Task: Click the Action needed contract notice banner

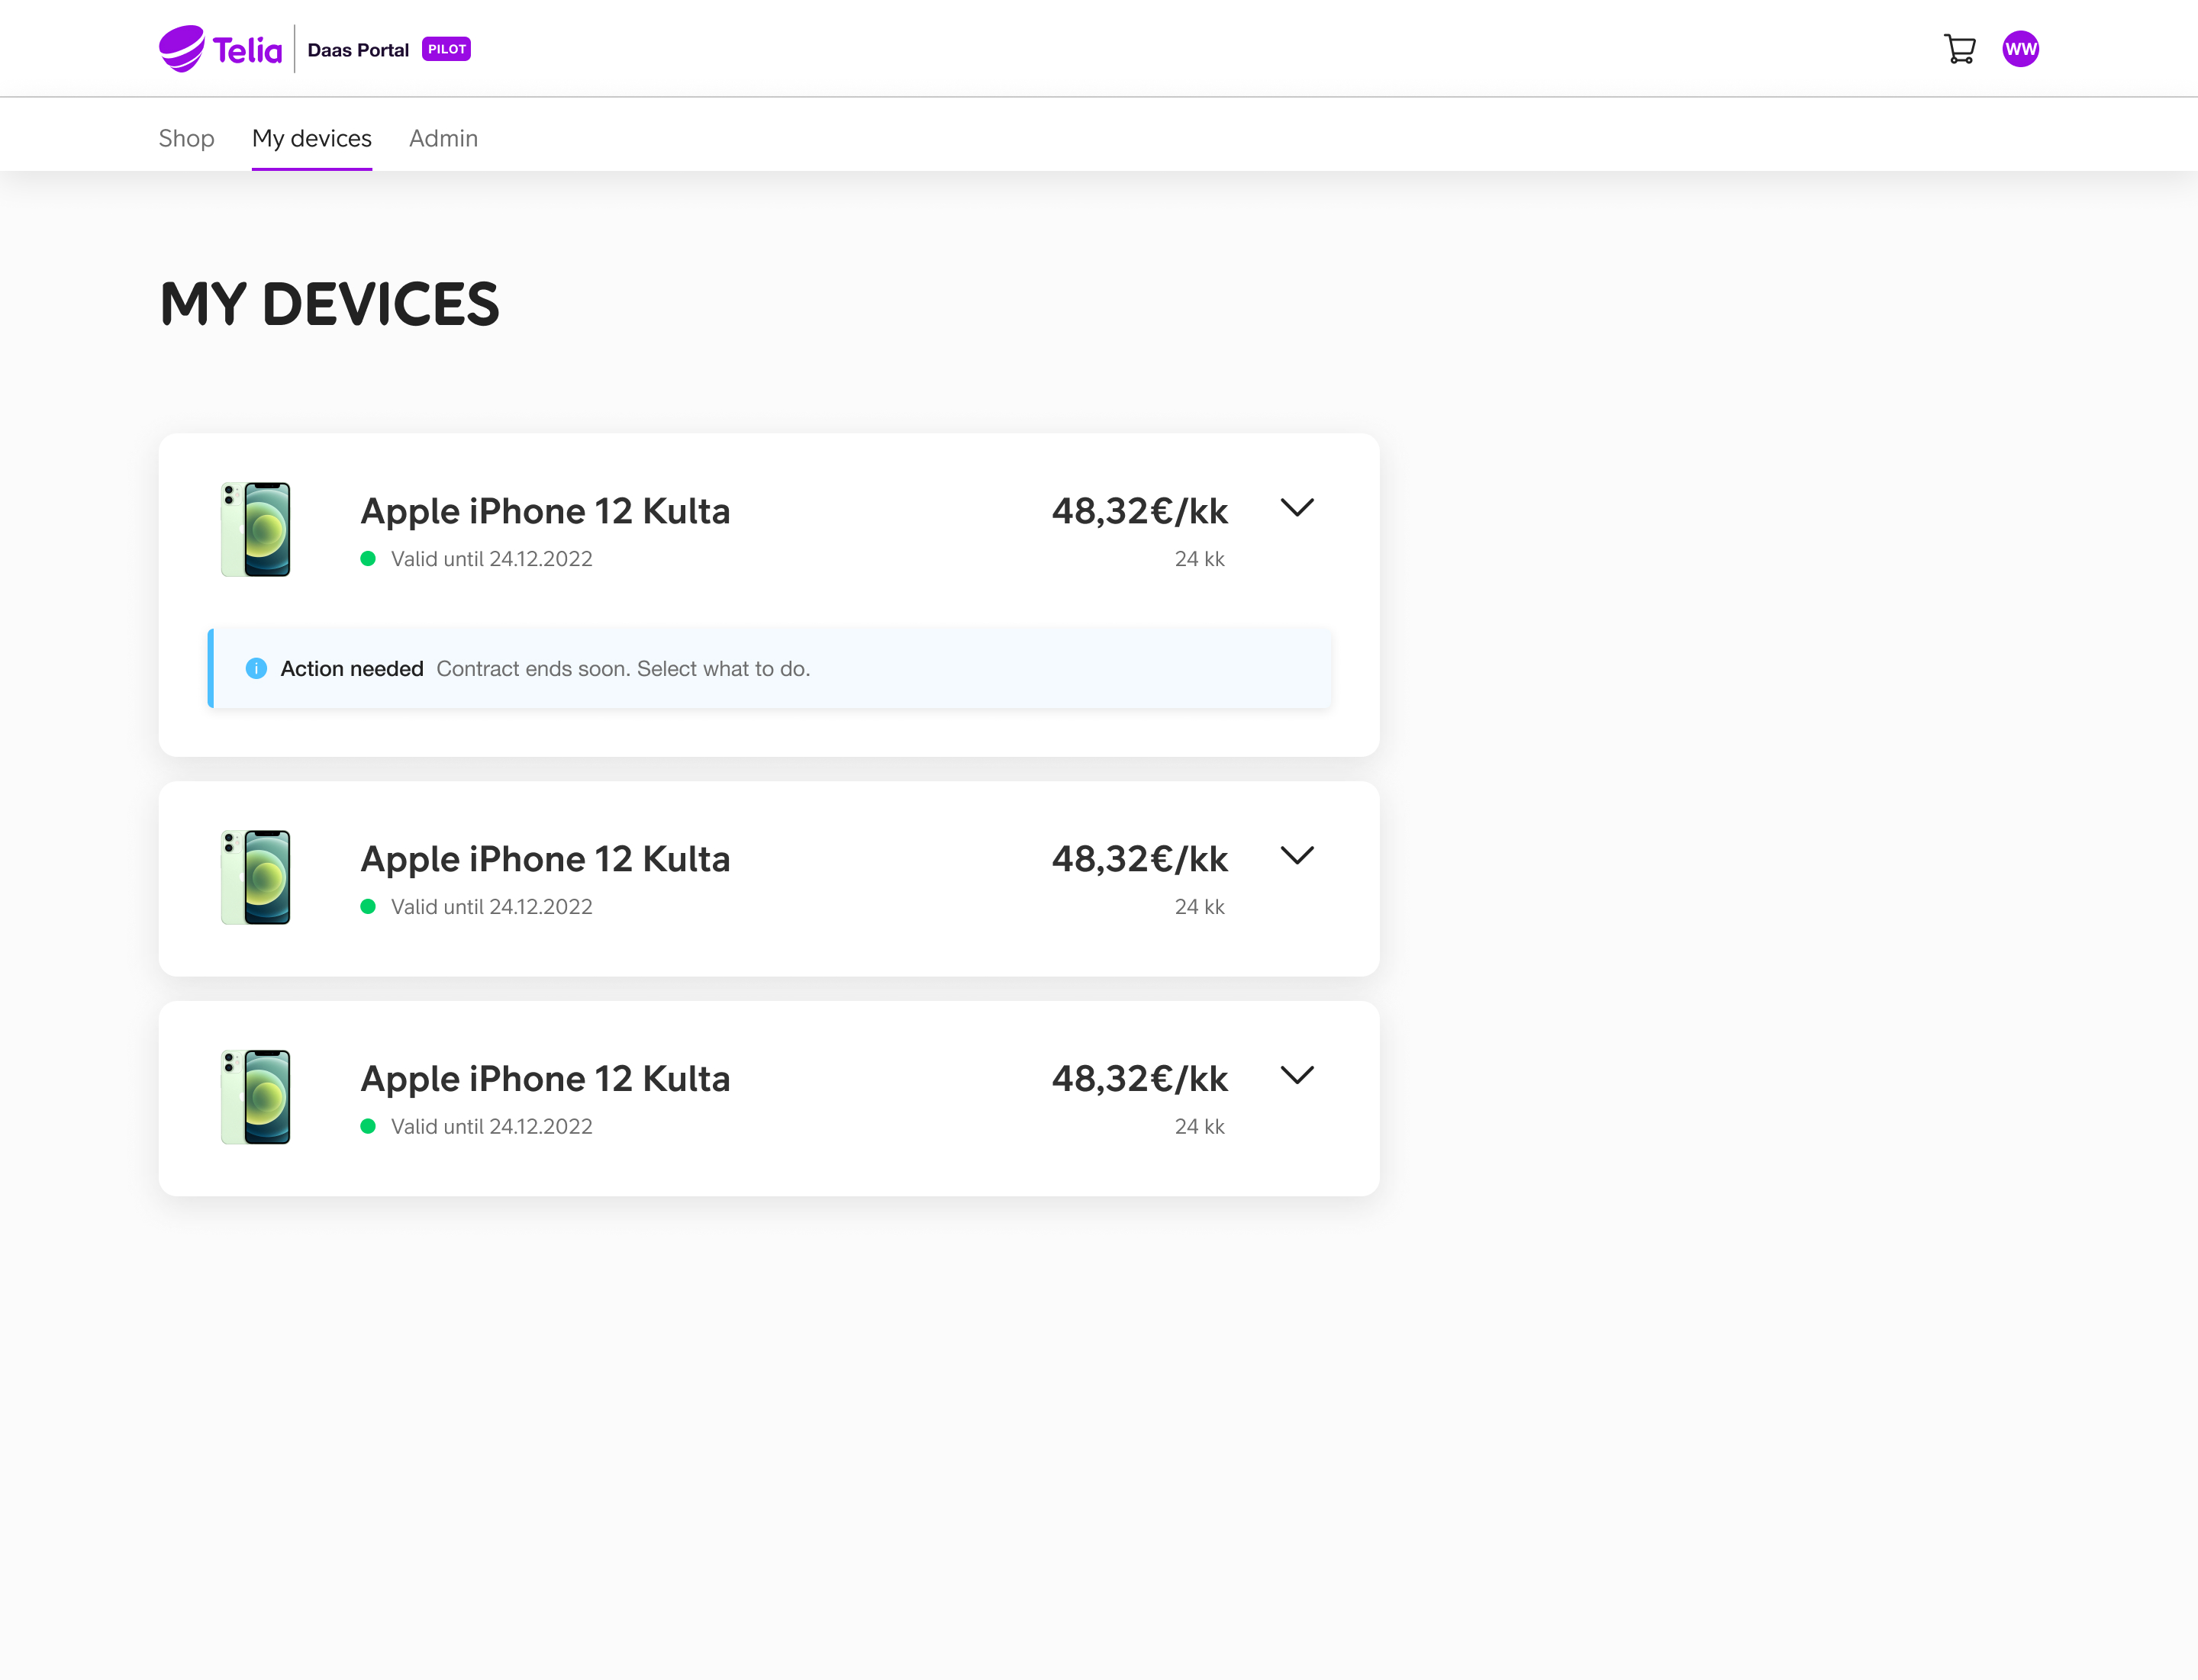Action: click(x=769, y=668)
